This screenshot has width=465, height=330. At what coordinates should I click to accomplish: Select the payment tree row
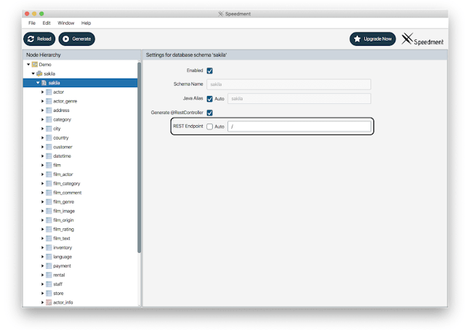81,266
